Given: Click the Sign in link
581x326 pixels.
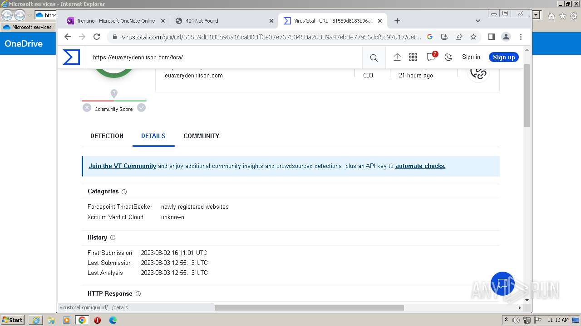Looking at the screenshot, I should tap(471, 57).
